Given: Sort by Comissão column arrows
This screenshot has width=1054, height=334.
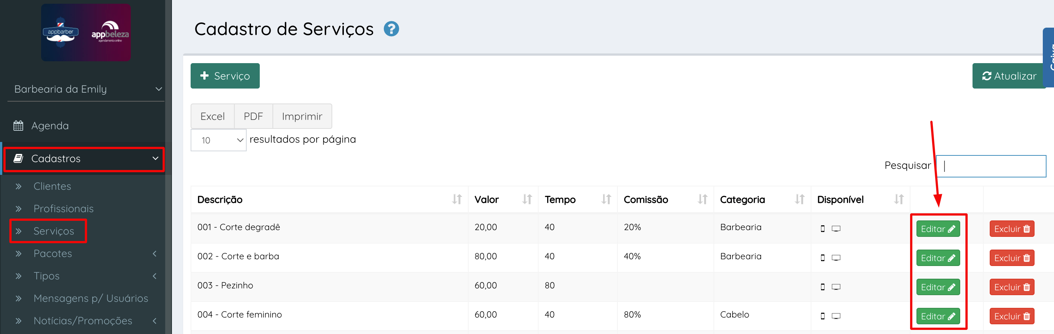Looking at the screenshot, I should pyautogui.click(x=703, y=200).
